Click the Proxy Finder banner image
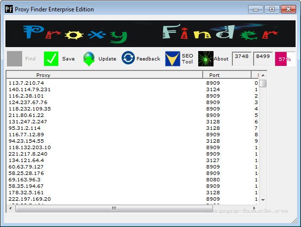This screenshot has width=301, height=227. 150,34
